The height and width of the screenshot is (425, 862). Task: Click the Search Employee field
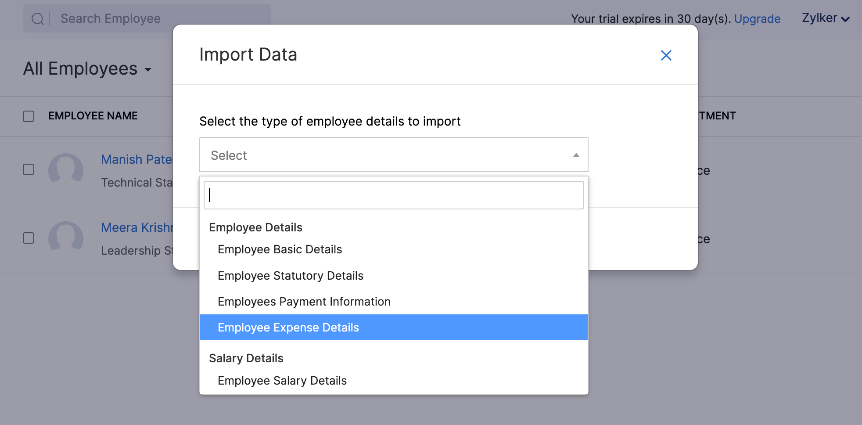click(x=132, y=18)
